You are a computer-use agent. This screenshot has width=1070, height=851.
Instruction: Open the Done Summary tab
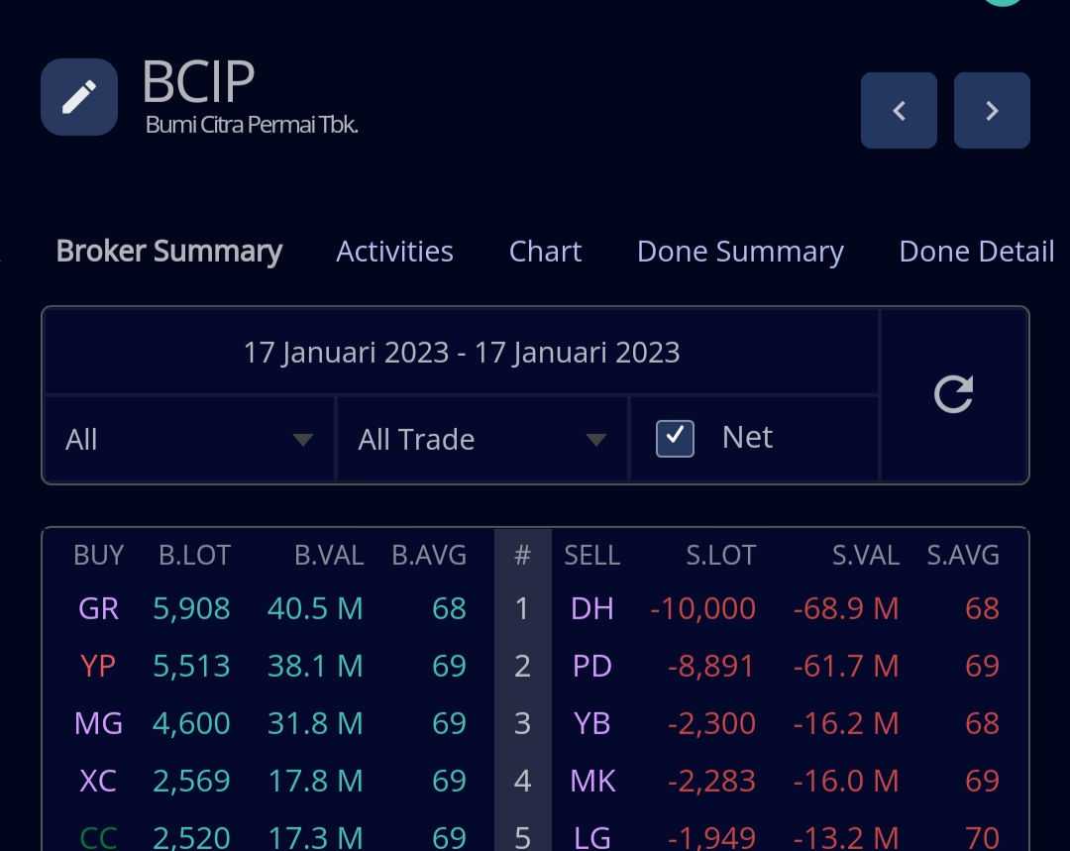point(740,251)
